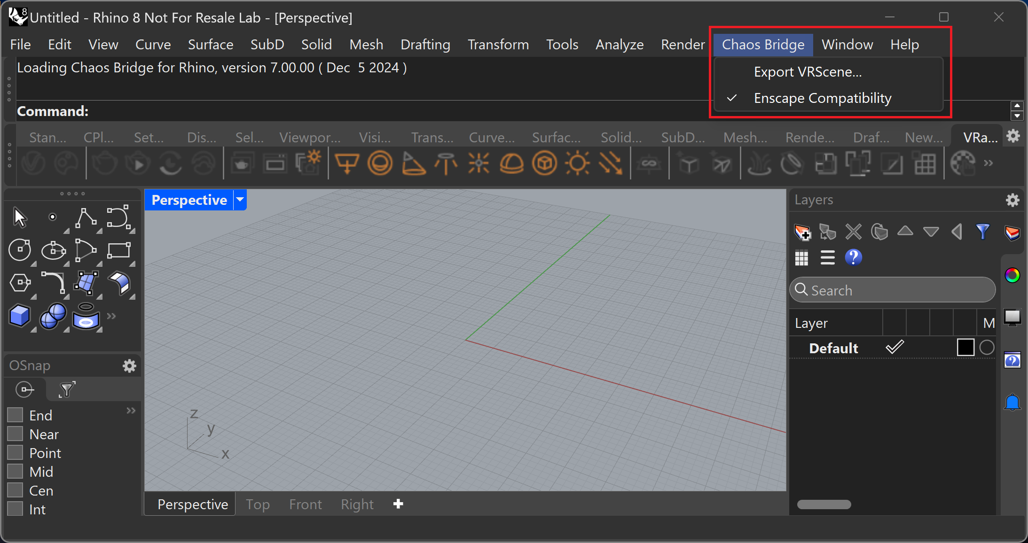The image size is (1028, 543).
Task: Add V-Ray Sun light
Action: point(577,163)
